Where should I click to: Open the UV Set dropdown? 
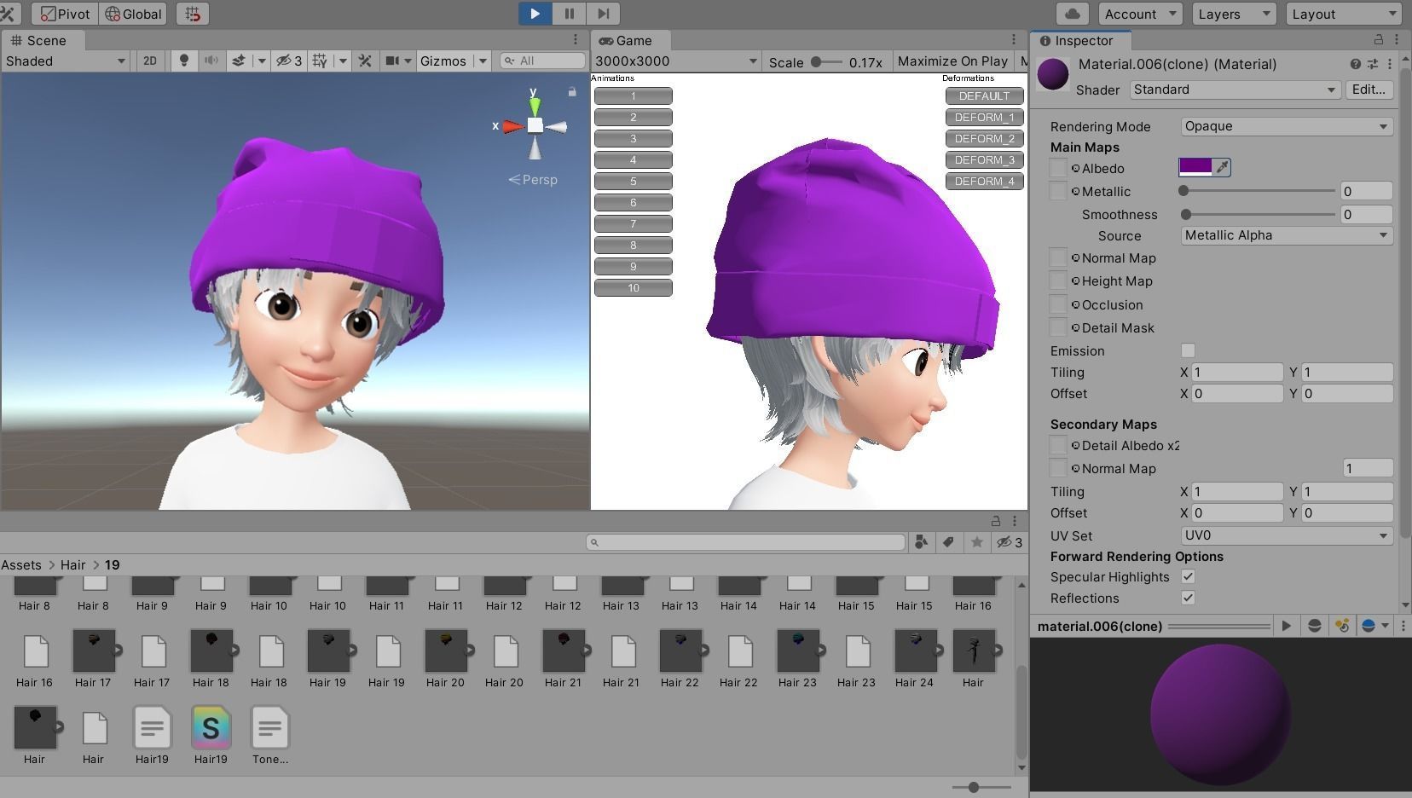coord(1287,535)
